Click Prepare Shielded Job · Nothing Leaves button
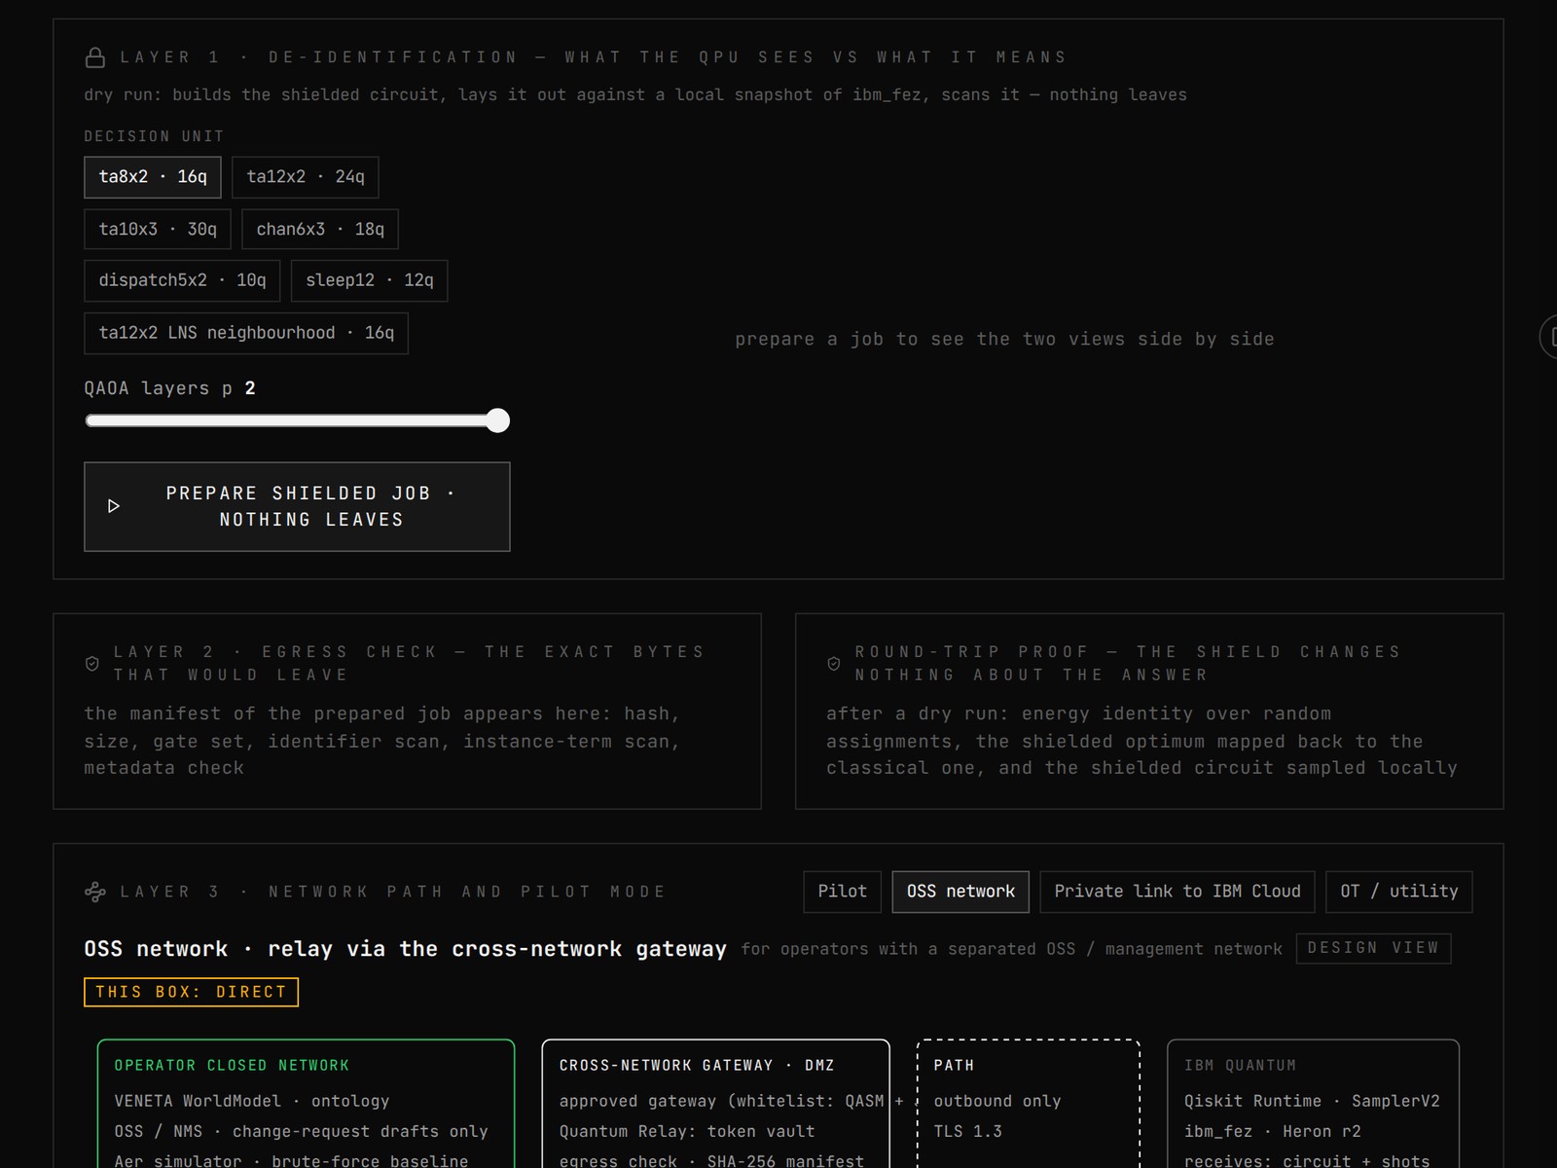This screenshot has height=1168, width=1557. click(x=297, y=506)
